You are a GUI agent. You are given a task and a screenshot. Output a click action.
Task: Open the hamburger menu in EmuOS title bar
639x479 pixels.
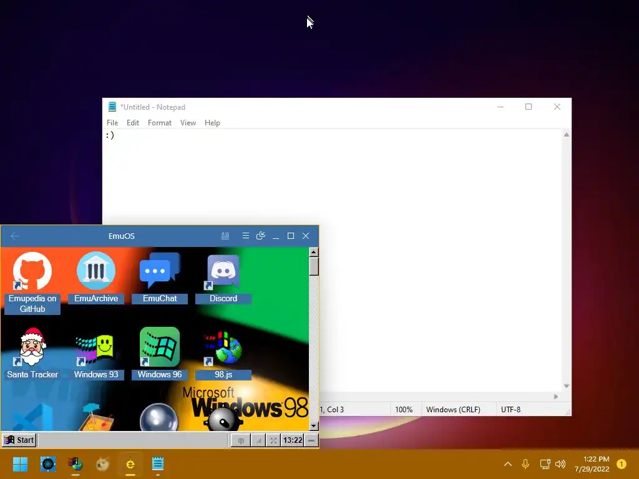pyautogui.click(x=245, y=236)
